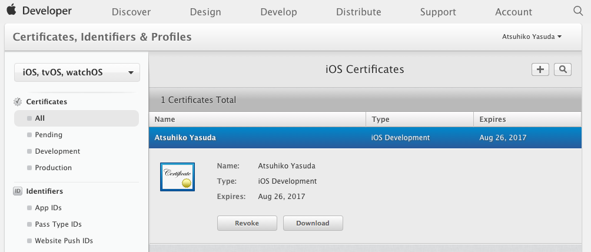Open the Support menu
The height and width of the screenshot is (252, 591).
(438, 12)
